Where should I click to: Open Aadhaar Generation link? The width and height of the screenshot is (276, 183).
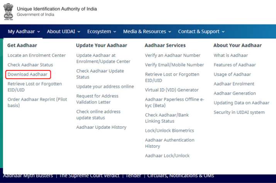[x=235, y=93]
